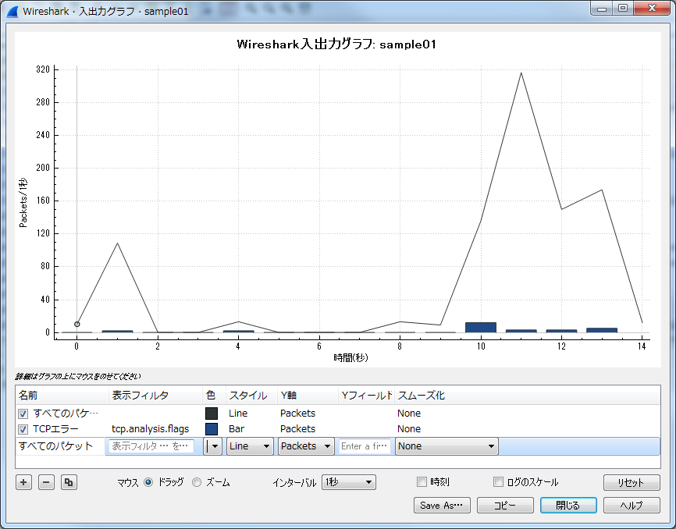Add a new graph with the plus button
Screen dimensions: 676x529
pyautogui.click(x=23, y=482)
